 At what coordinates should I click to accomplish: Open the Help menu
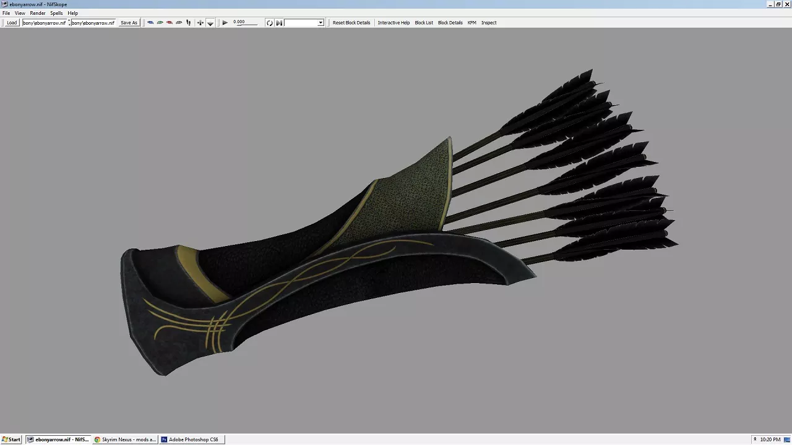(73, 13)
